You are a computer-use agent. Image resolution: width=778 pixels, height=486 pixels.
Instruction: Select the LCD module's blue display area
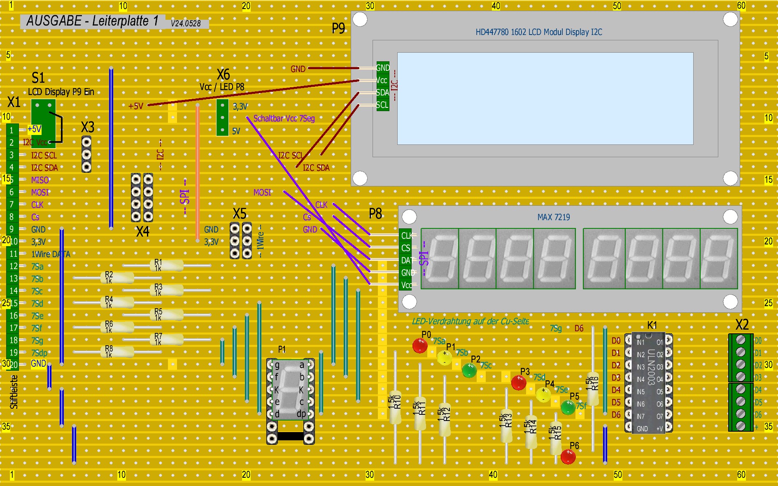coord(545,98)
